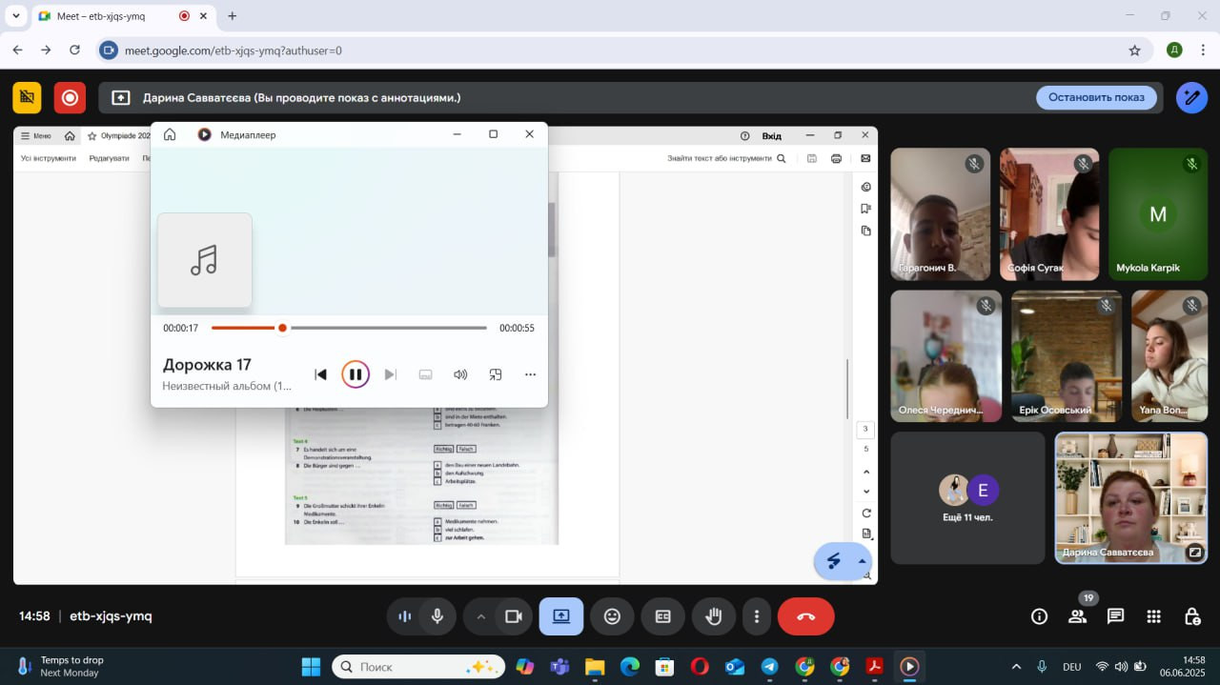Go to next page with down chevron in Acrobat

[x=865, y=492]
